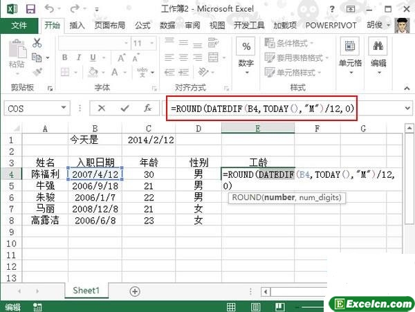
Task: Click column header D
Action: coord(198,128)
